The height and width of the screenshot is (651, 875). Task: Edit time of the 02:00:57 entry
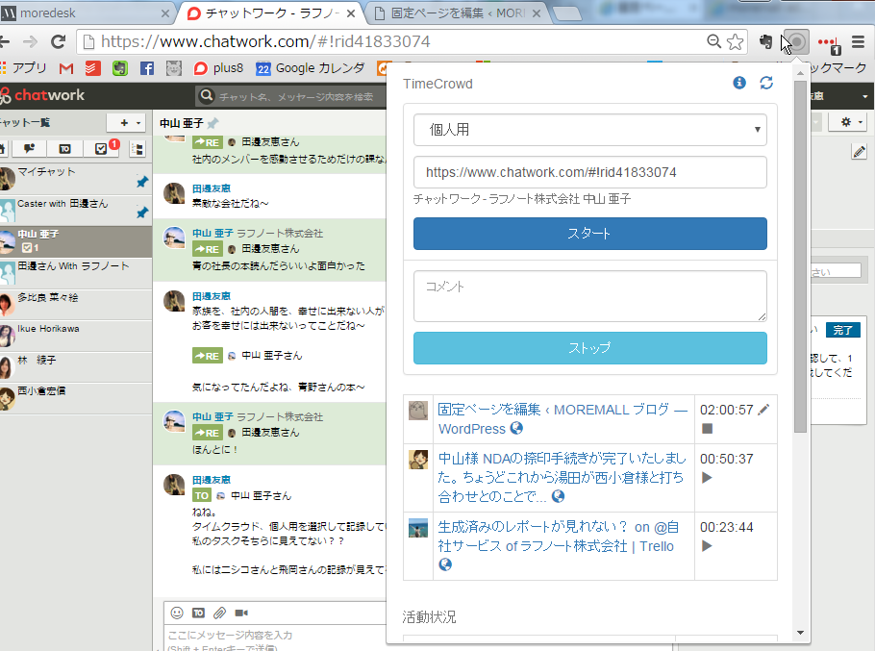(x=764, y=410)
